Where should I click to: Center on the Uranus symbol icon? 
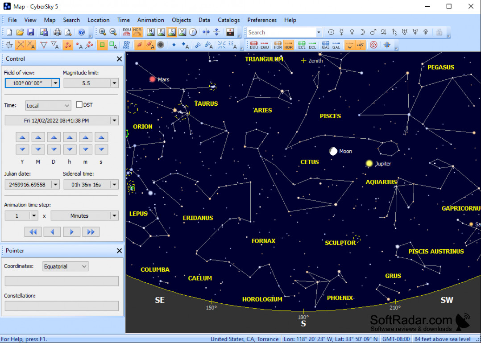coord(405,32)
